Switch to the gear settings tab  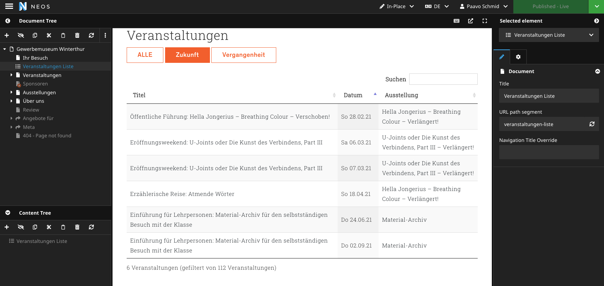(518, 57)
